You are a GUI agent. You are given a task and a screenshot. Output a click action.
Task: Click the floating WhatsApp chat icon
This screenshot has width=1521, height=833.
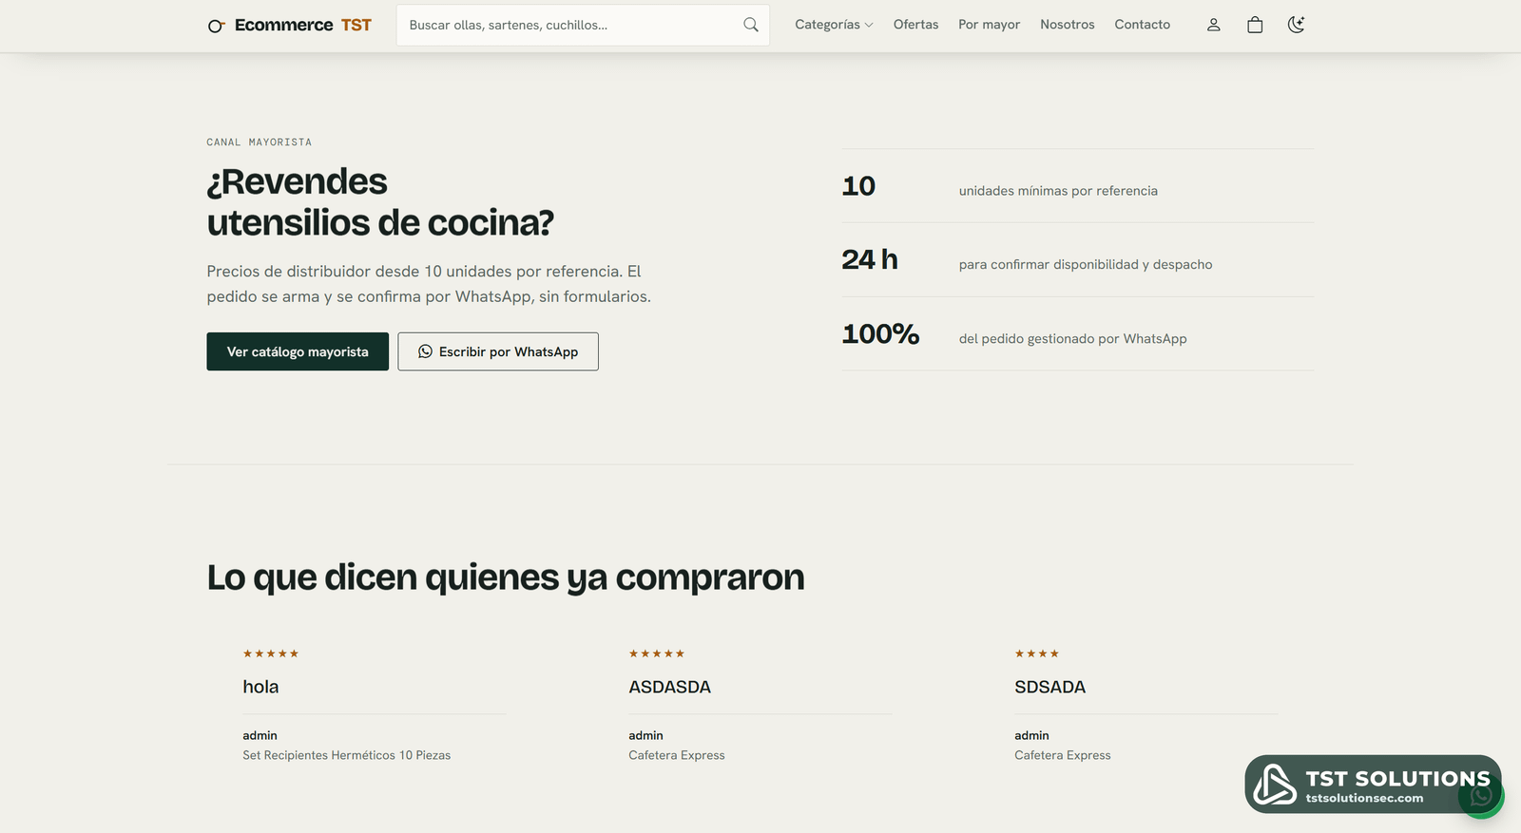click(1481, 796)
